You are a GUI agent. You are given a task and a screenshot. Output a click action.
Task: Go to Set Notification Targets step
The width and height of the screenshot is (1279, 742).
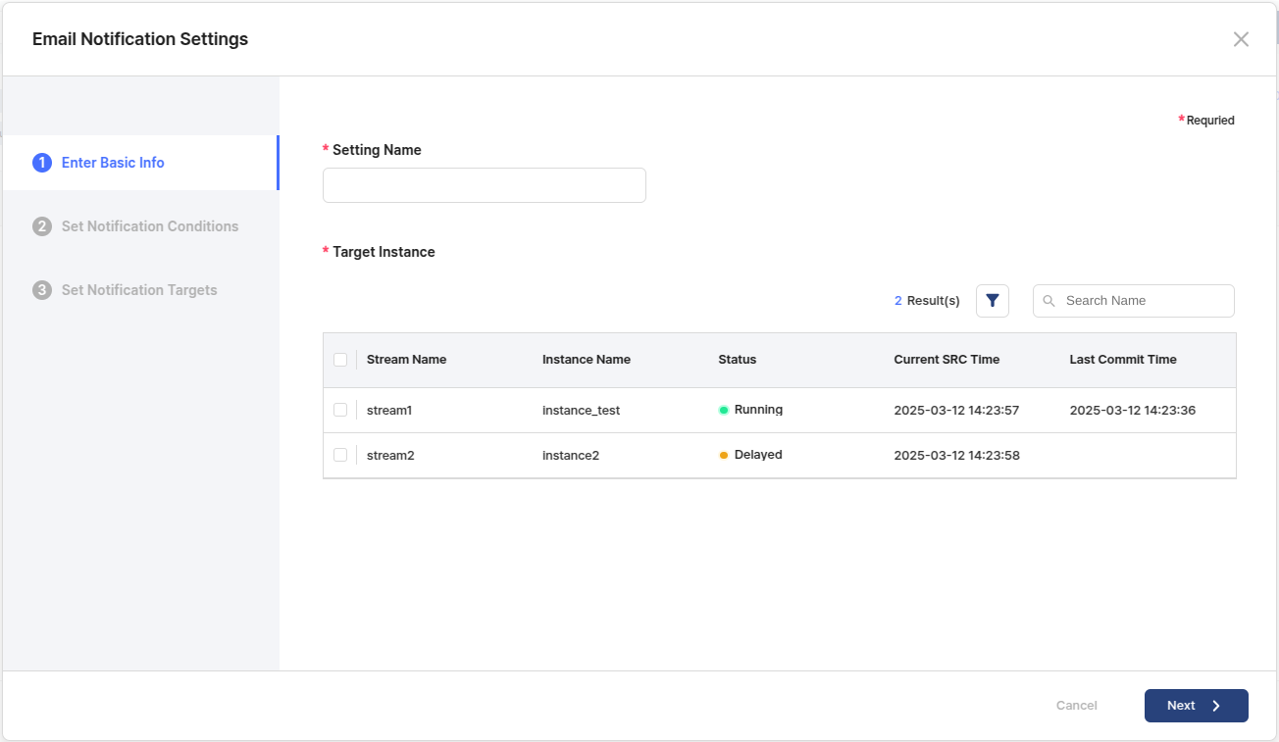point(139,290)
